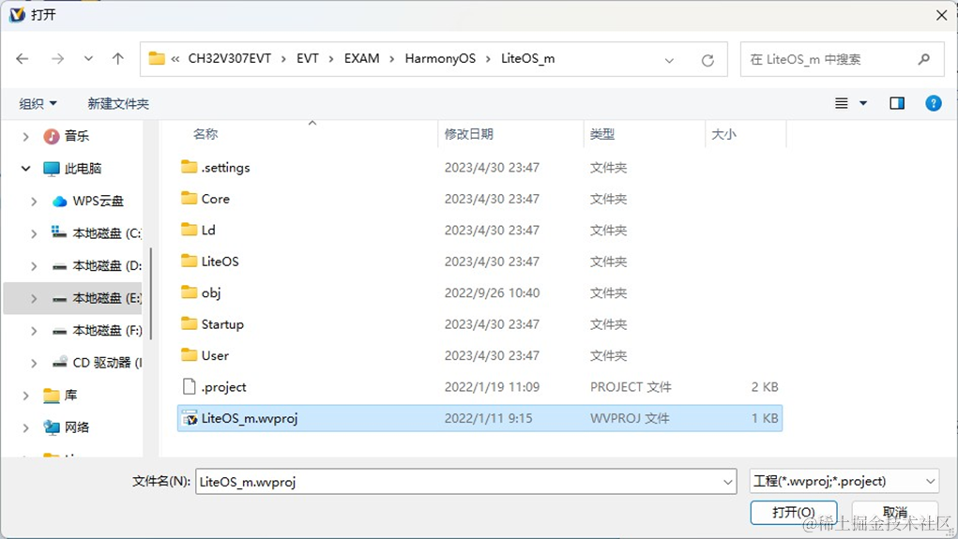
Task: Sort by 类型 column header
Action: click(602, 134)
